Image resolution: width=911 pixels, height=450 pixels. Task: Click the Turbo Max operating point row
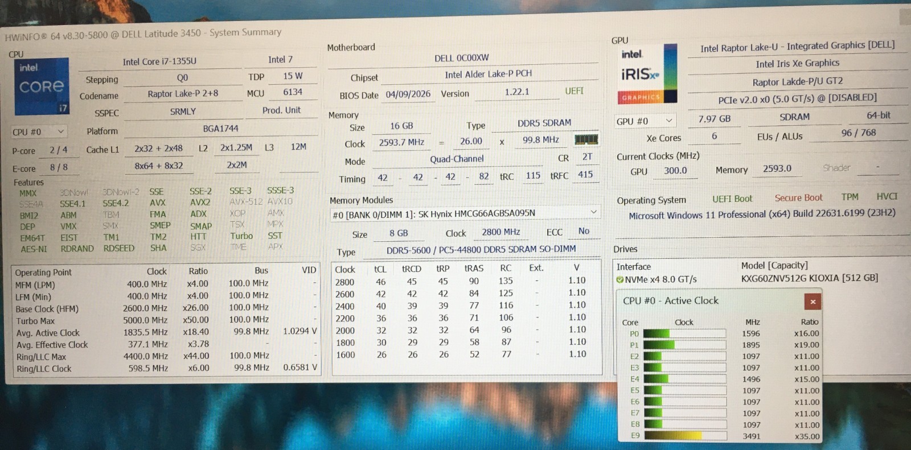click(x=166, y=320)
